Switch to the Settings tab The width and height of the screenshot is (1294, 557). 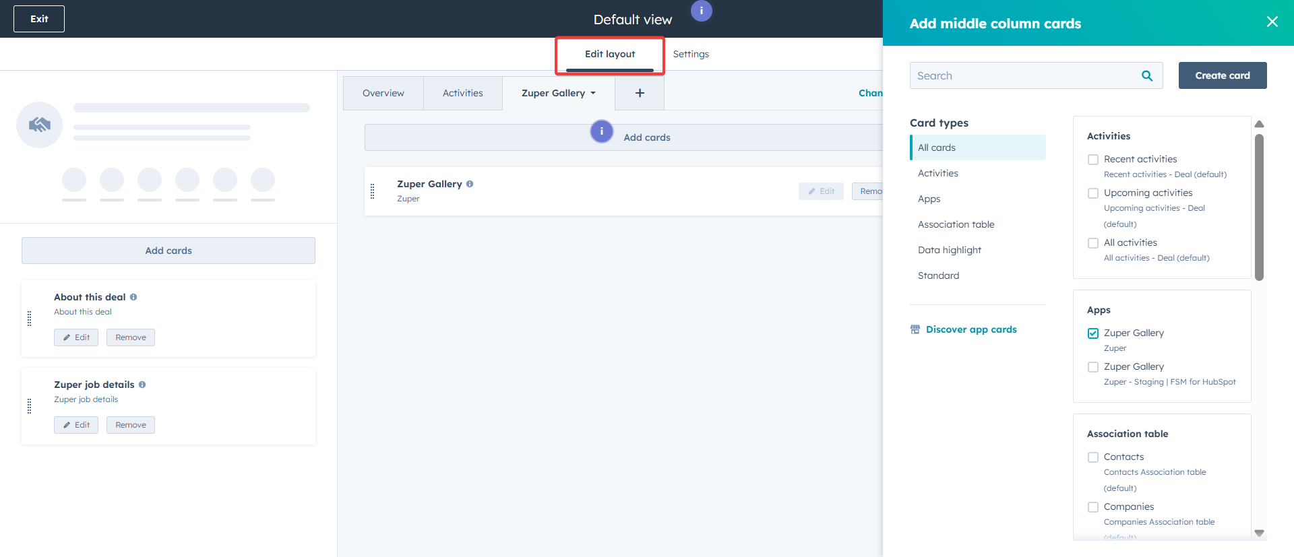pos(691,54)
